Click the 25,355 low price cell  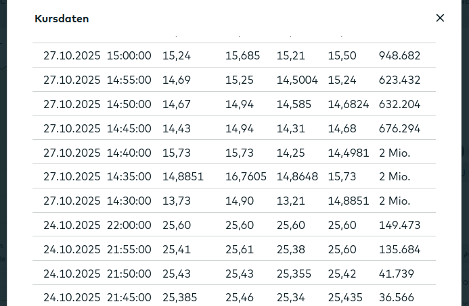pos(294,274)
